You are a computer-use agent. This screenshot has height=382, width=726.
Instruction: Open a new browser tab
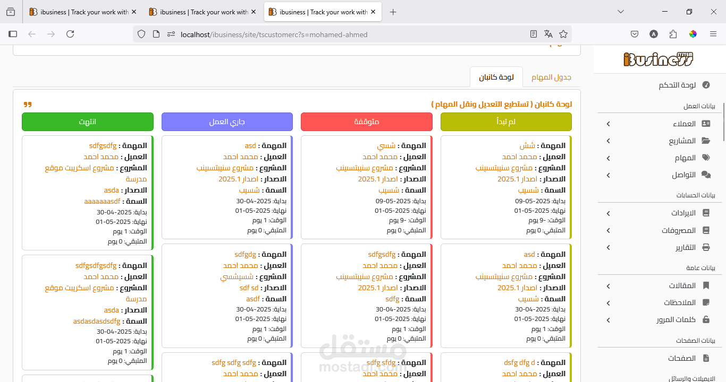click(x=393, y=12)
